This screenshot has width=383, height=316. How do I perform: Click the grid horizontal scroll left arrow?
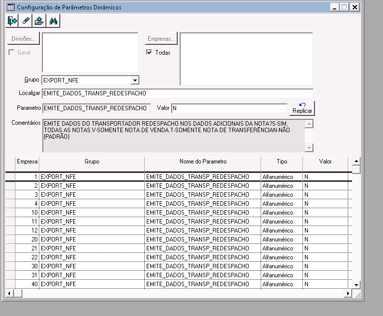pyautogui.click(x=9, y=293)
